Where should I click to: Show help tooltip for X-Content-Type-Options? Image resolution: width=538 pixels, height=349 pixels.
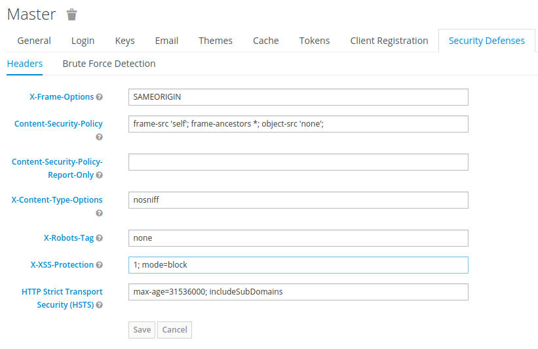point(99,213)
